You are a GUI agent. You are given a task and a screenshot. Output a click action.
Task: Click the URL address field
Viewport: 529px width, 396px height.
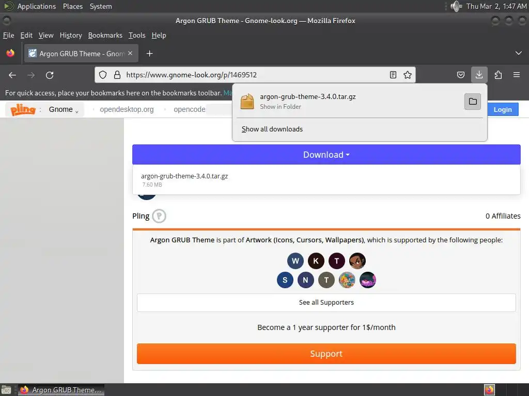(255, 75)
